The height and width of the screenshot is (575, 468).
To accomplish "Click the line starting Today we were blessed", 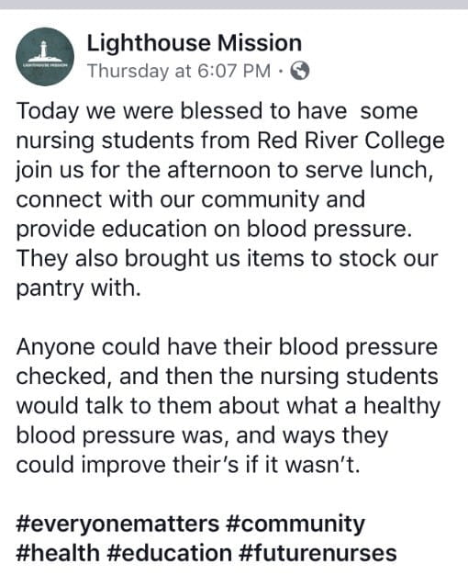I will (217, 111).
